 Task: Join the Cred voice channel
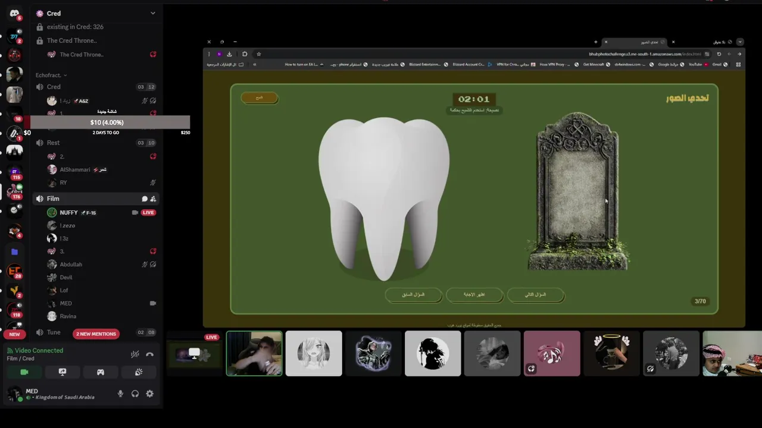pyautogui.click(x=95, y=87)
